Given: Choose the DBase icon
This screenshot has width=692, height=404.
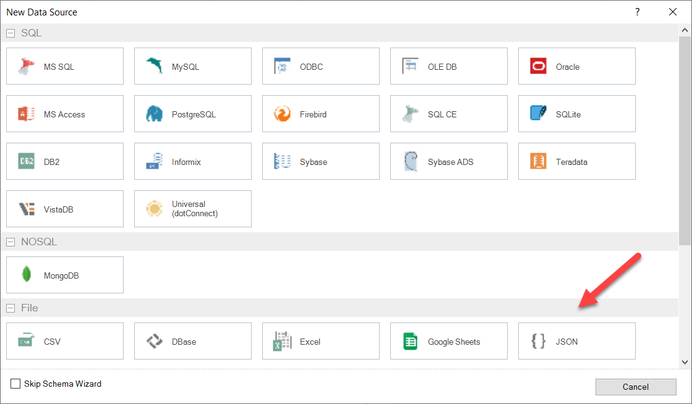Looking at the screenshot, I should pos(154,341).
